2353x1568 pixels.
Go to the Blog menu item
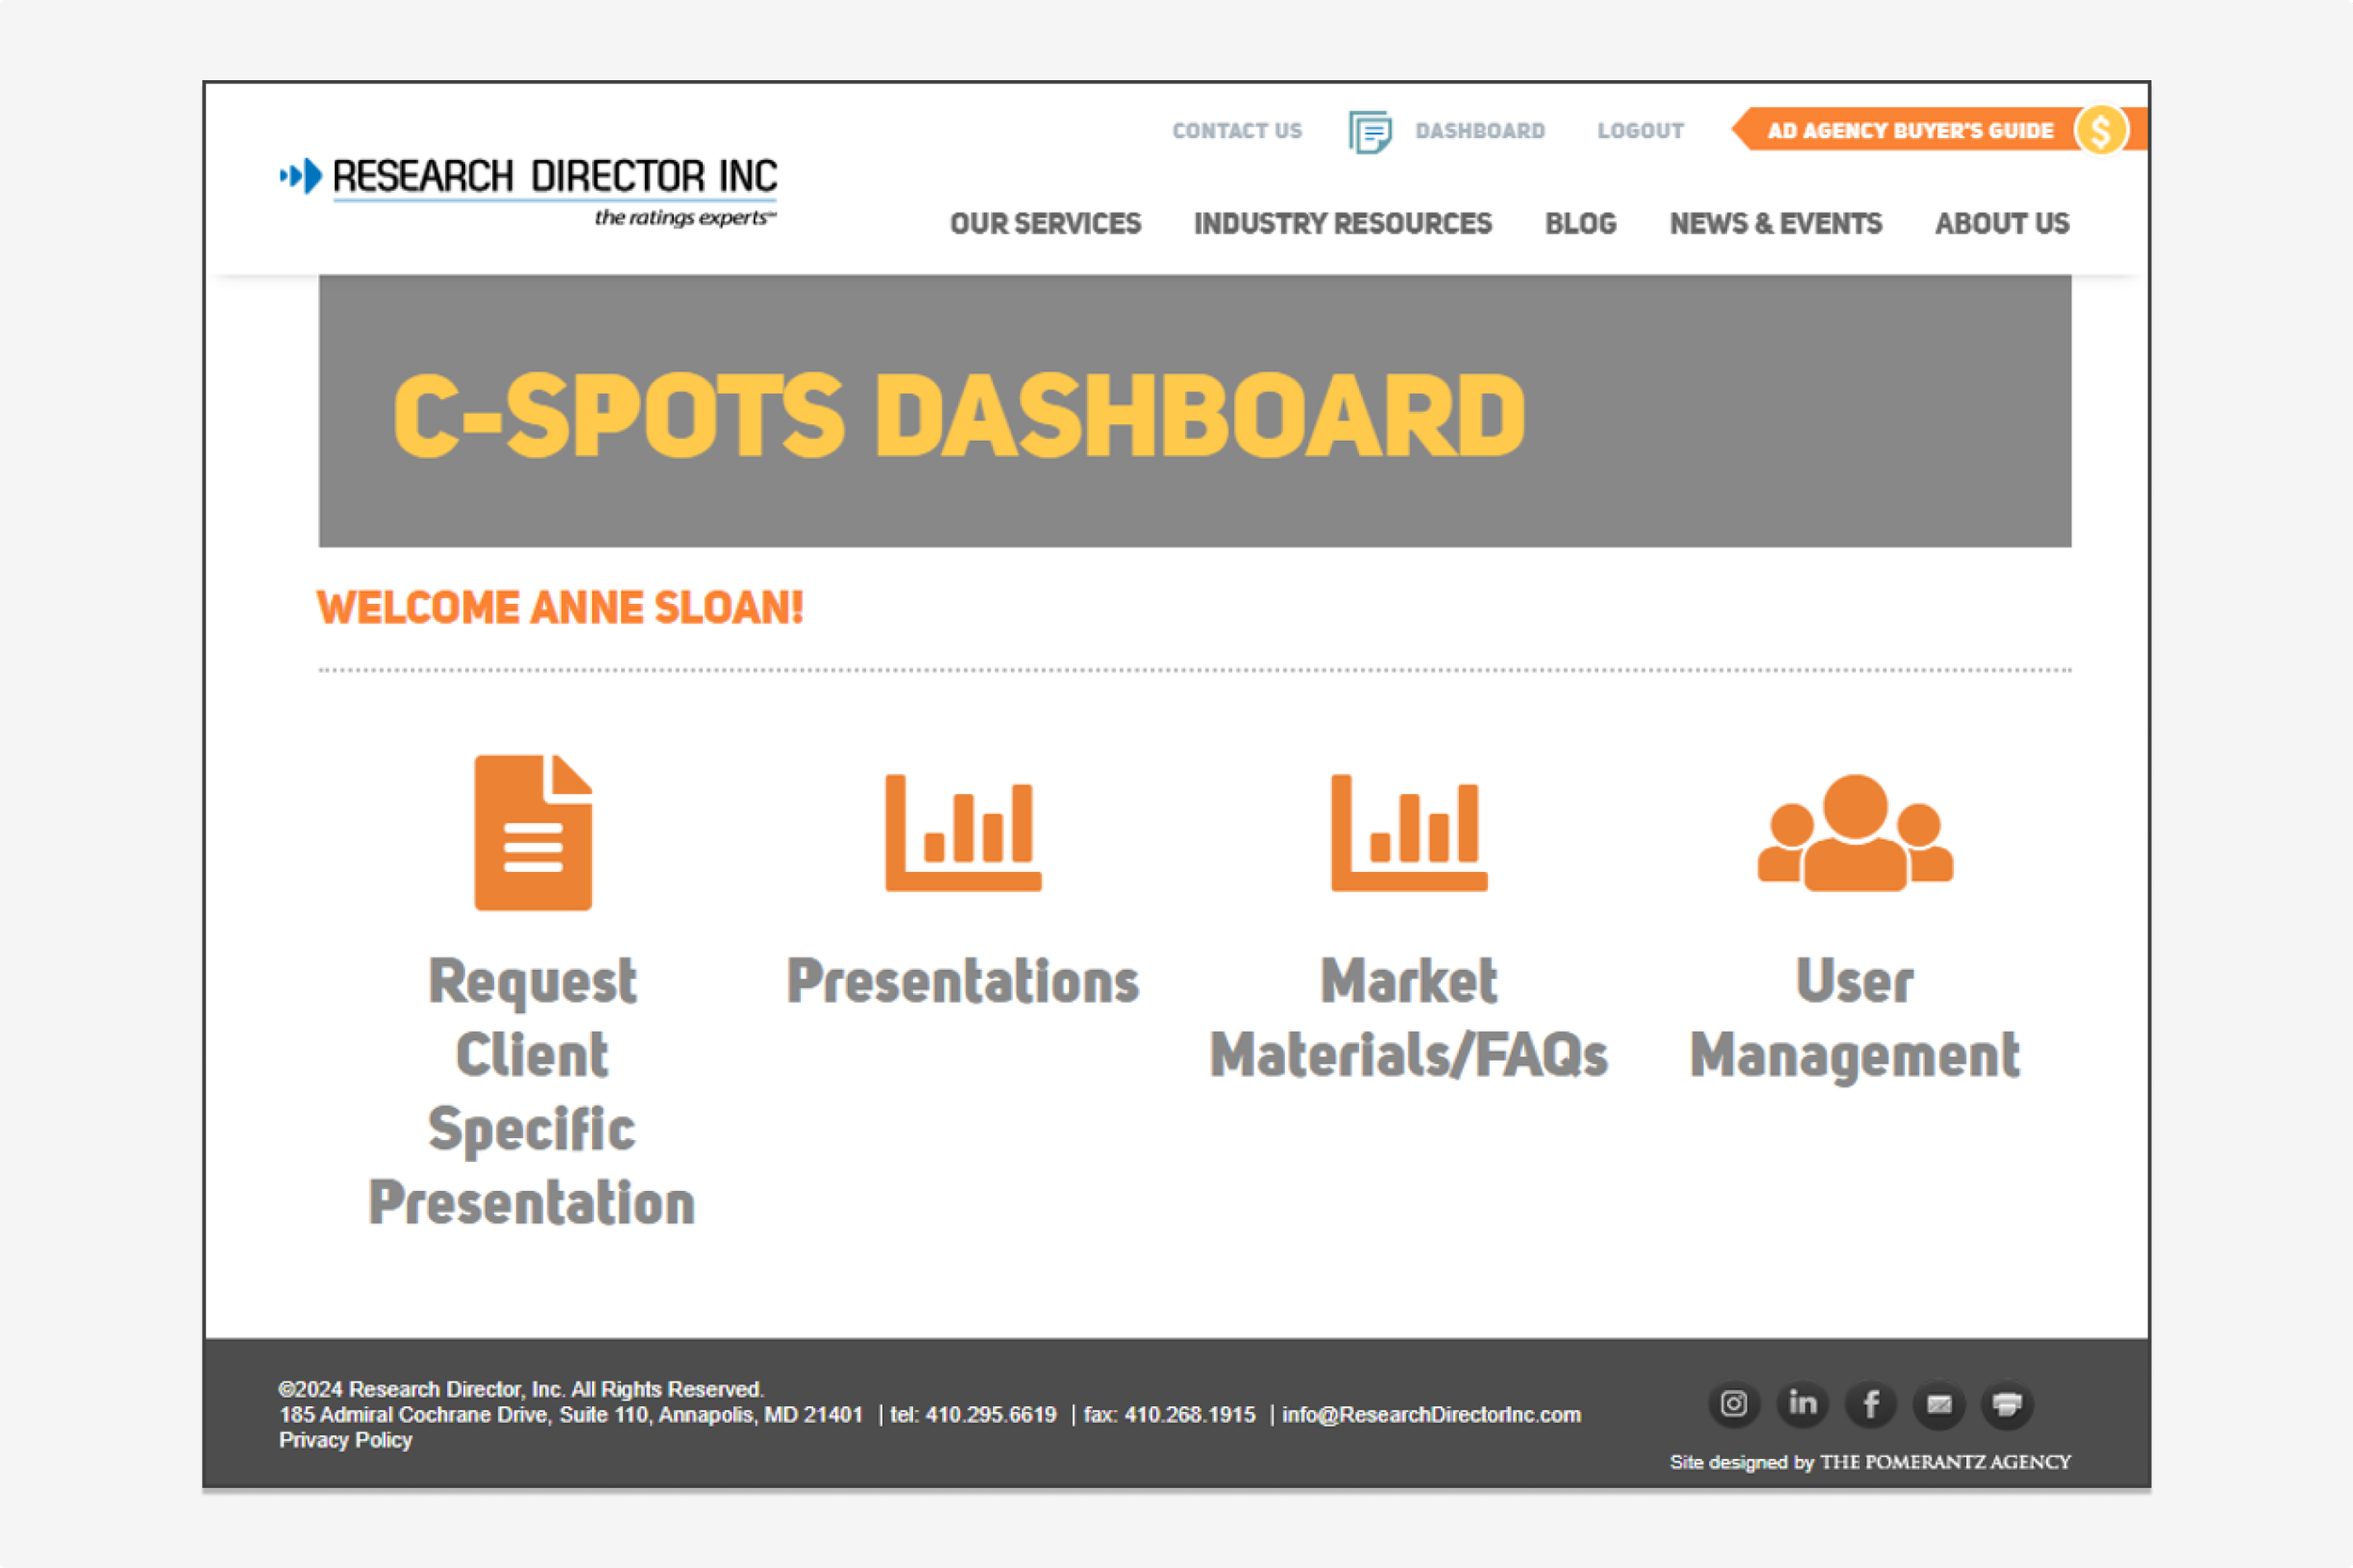[1579, 223]
